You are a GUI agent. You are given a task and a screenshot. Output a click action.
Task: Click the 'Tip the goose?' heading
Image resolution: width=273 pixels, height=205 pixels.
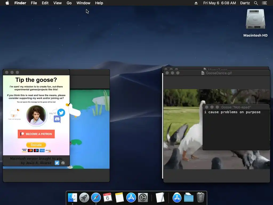(x=36, y=80)
